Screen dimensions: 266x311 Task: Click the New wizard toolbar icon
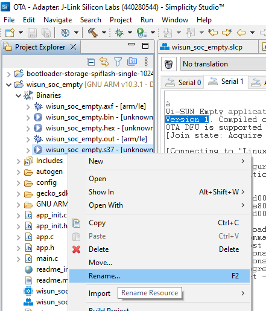coord(10,33)
